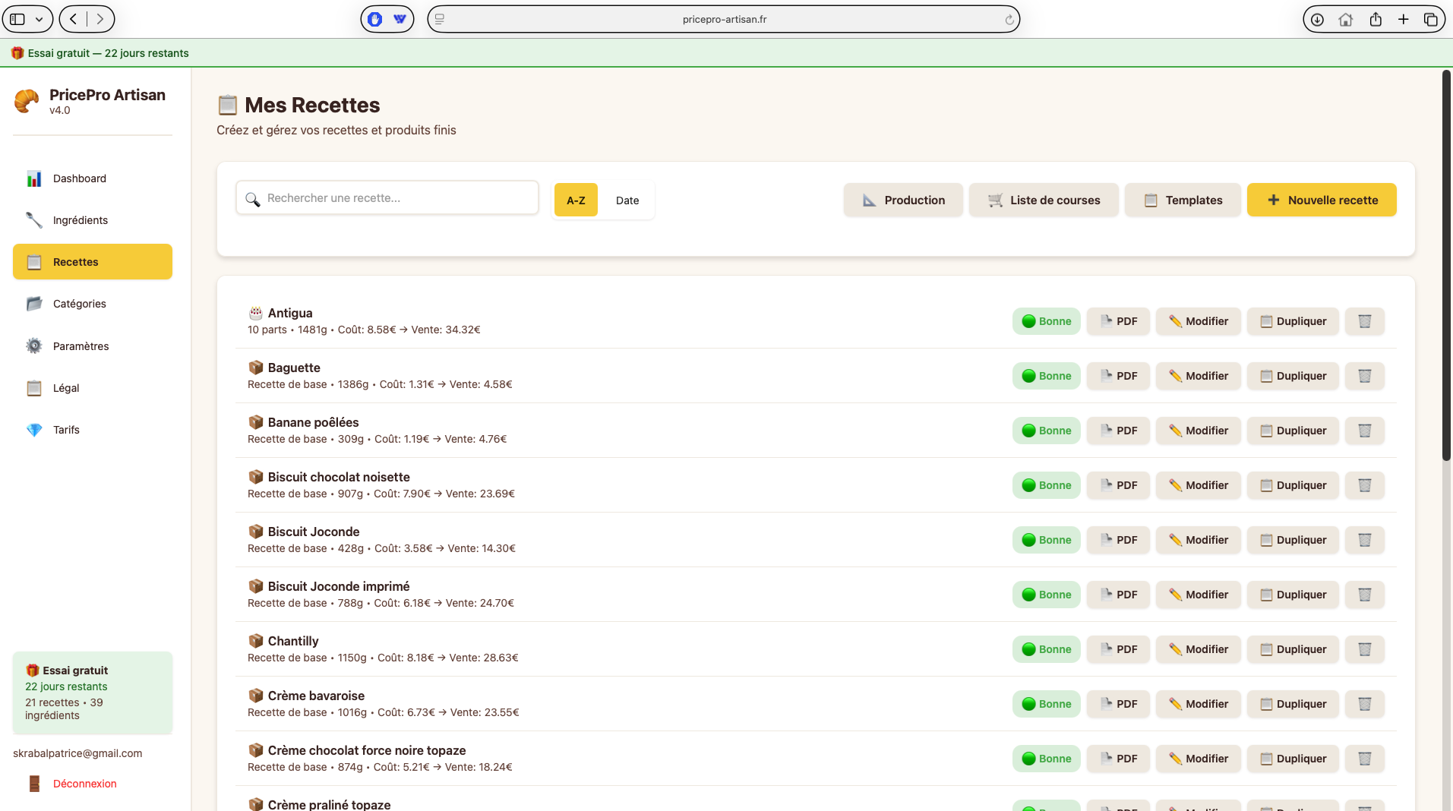This screenshot has width=1453, height=811.
Task: Select the Crème praliné topaze recipe title
Action: click(x=329, y=804)
